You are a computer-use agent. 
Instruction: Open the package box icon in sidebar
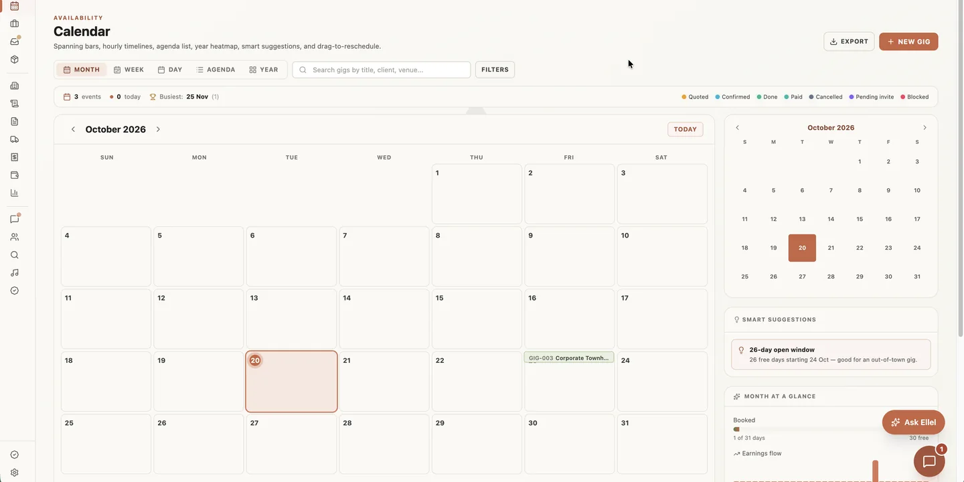click(x=15, y=60)
